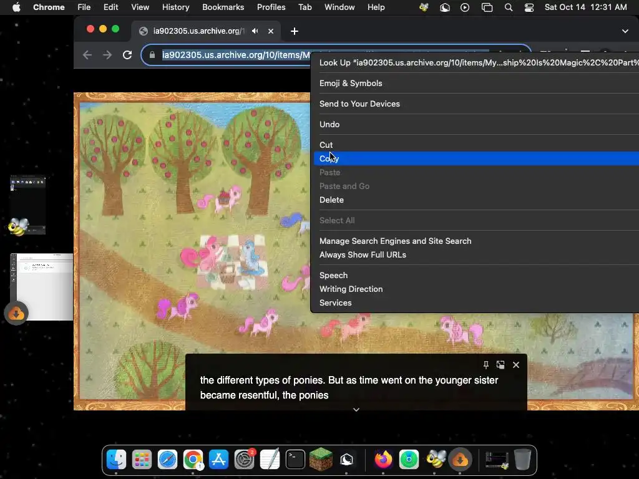Mute the tab using speaker icon
This screenshot has height=479, width=639.
[255, 31]
